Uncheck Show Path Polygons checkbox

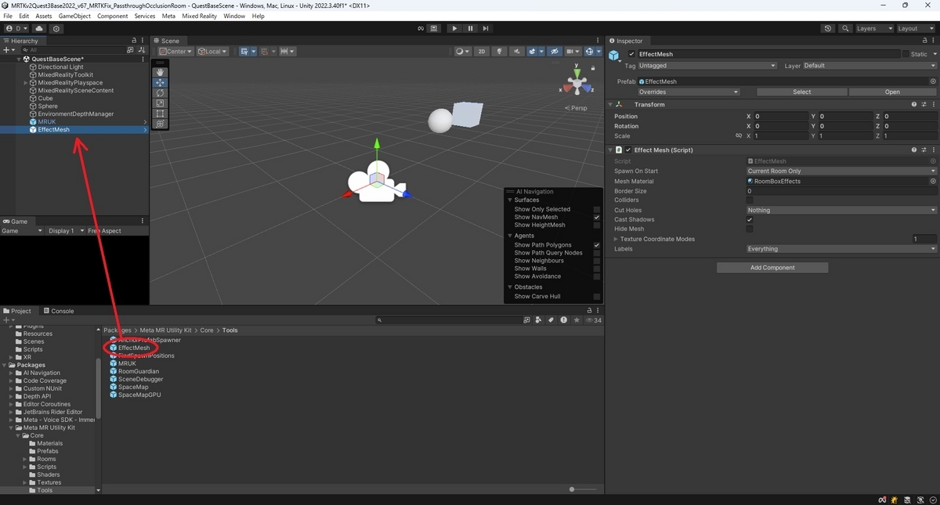tap(597, 245)
